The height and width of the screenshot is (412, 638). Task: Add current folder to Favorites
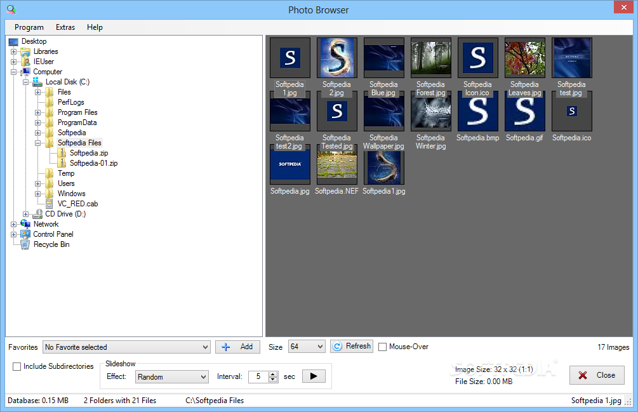coord(237,347)
